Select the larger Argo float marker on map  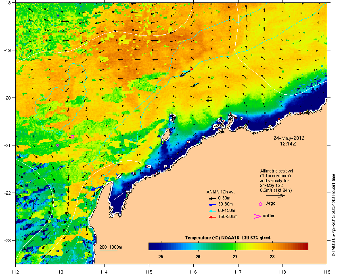pyautogui.click(x=72, y=137)
